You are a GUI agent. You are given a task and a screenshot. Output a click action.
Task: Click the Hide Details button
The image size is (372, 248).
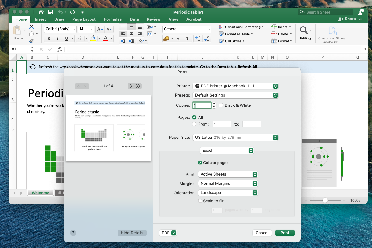[132, 233]
